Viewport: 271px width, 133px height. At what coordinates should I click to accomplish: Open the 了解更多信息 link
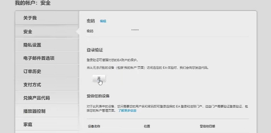127,111
